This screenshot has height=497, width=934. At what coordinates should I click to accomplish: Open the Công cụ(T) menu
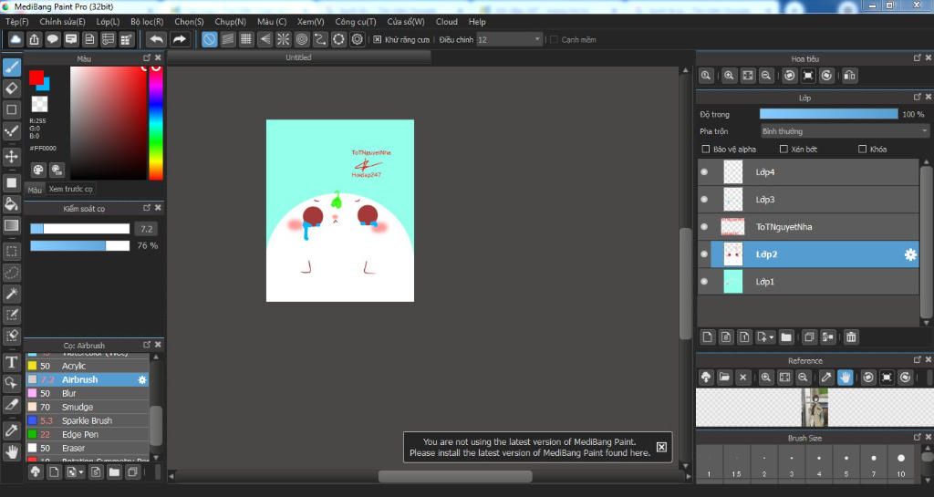click(x=356, y=21)
